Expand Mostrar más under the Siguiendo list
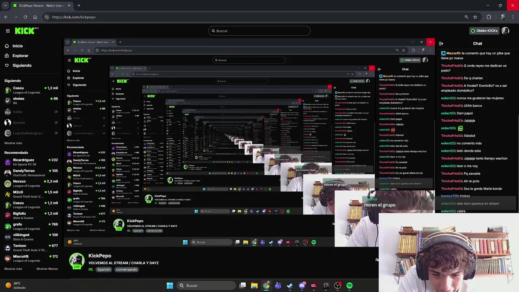The height and width of the screenshot is (292, 519). pyautogui.click(x=13, y=143)
